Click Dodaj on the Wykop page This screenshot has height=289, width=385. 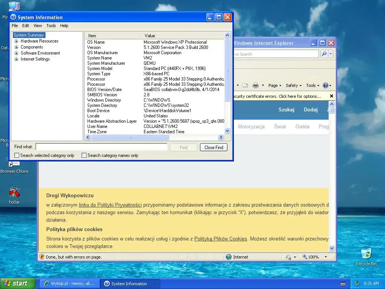[x=311, y=110]
